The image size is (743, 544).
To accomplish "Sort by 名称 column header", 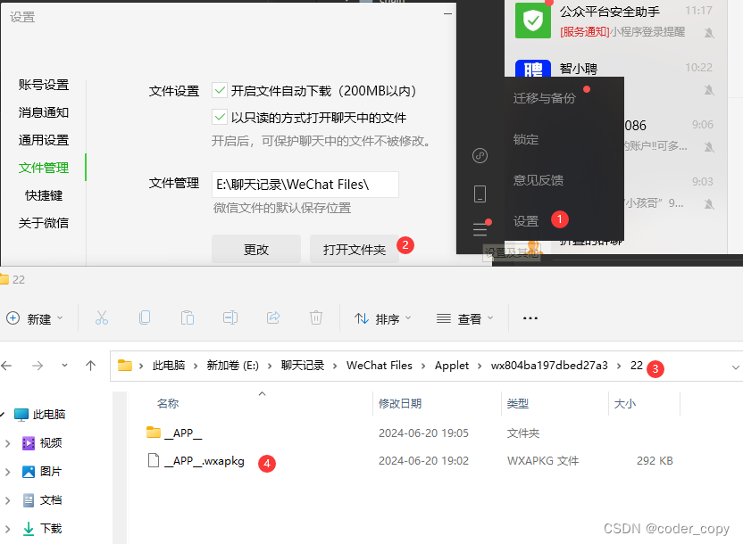I will [168, 403].
